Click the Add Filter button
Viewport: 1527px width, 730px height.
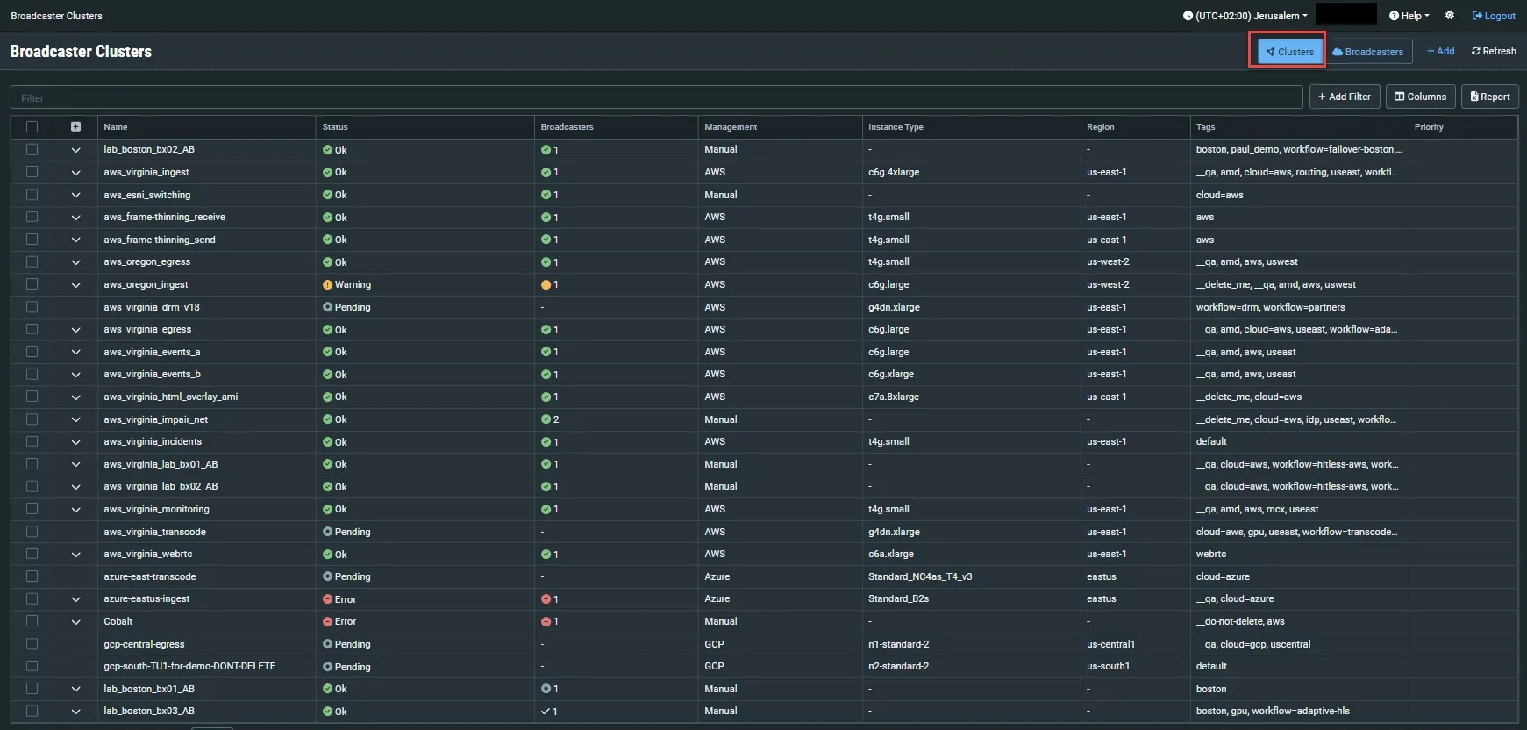tap(1345, 97)
